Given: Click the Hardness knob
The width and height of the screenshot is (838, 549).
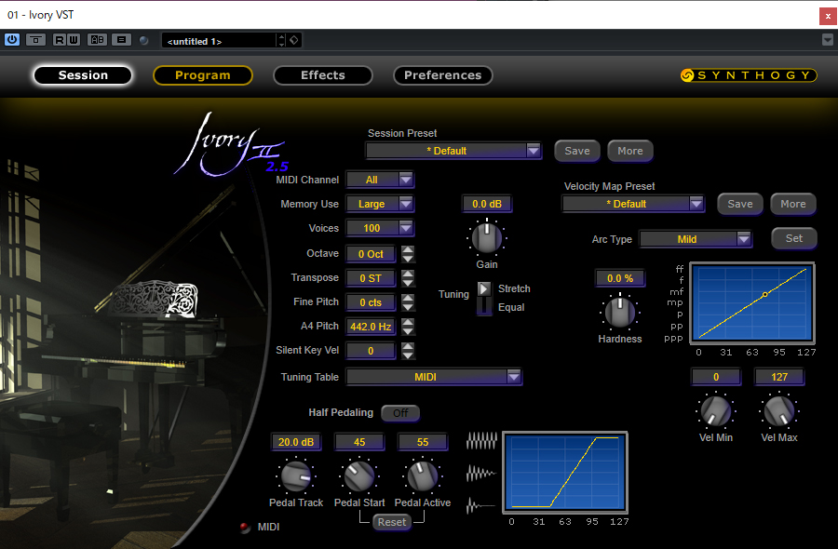Looking at the screenshot, I should 620,312.
